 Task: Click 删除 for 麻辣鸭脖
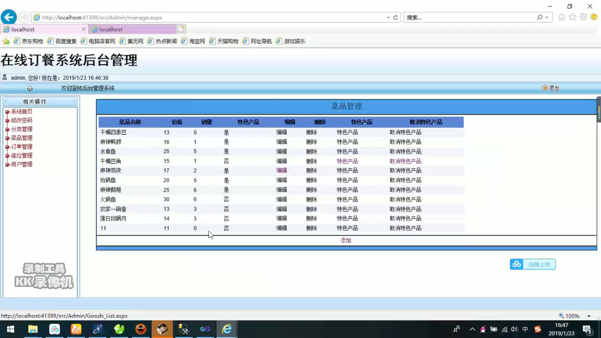tap(312, 142)
